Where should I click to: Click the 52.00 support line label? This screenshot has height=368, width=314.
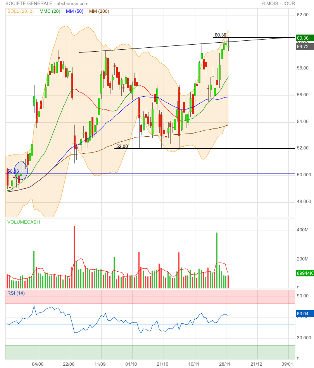pyautogui.click(x=122, y=146)
